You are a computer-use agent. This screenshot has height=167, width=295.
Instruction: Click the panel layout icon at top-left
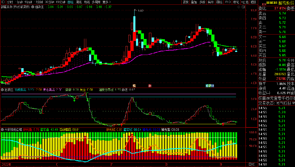point(3,2)
